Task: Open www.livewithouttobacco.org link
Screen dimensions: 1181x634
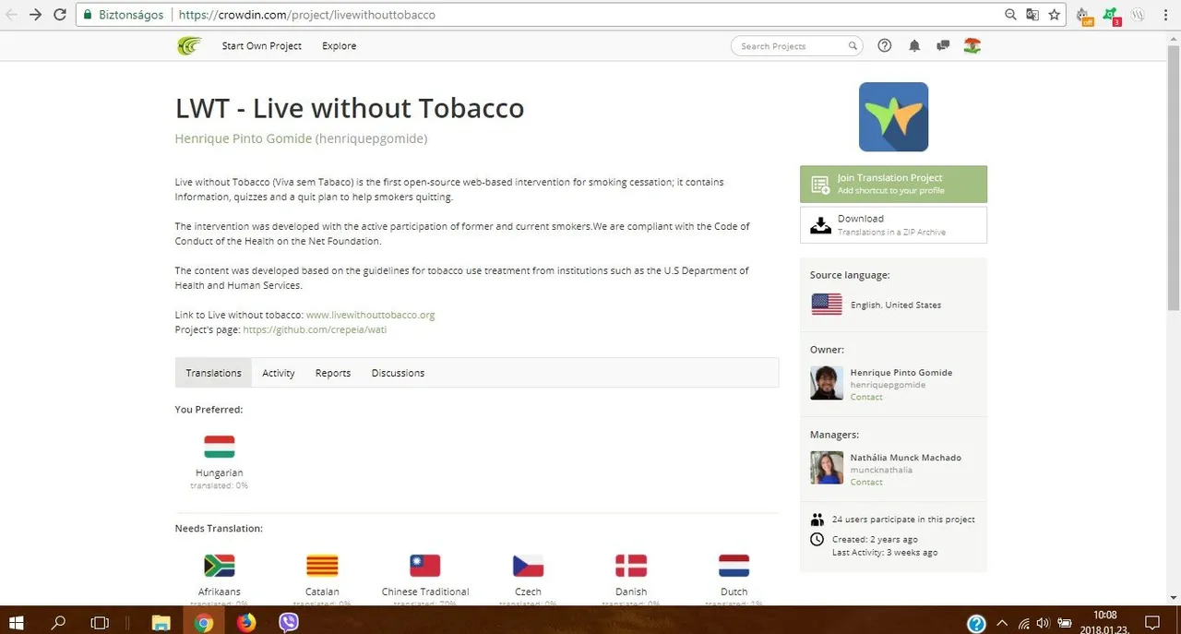Action: (x=370, y=315)
